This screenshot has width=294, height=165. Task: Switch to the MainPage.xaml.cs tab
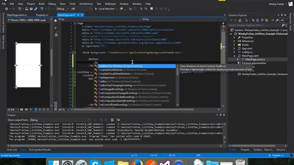[x=17, y=15]
